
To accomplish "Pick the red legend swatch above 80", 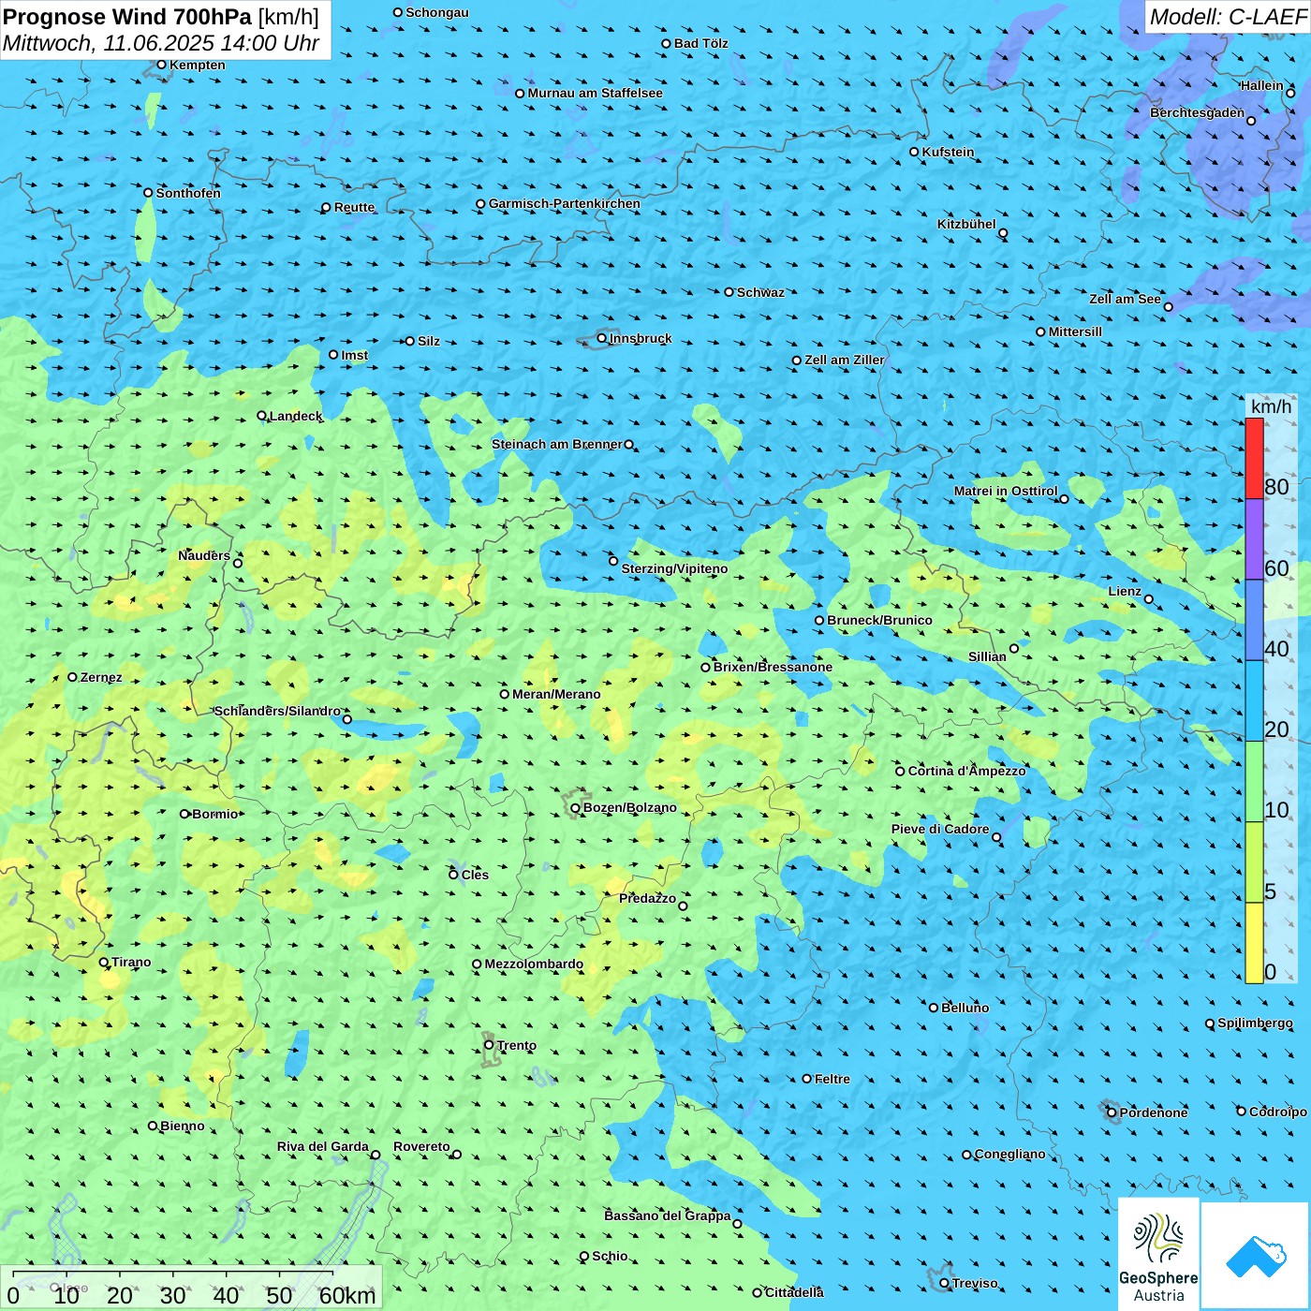I will coord(1254,458).
